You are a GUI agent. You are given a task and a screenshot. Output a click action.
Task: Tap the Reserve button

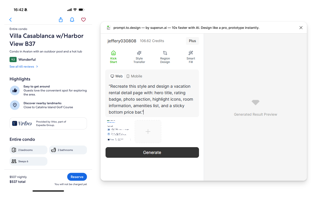[77, 177]
